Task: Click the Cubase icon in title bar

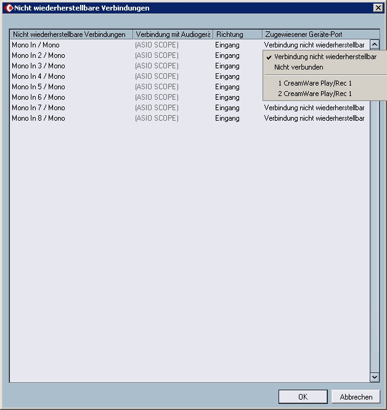Action: pos(9,8)
